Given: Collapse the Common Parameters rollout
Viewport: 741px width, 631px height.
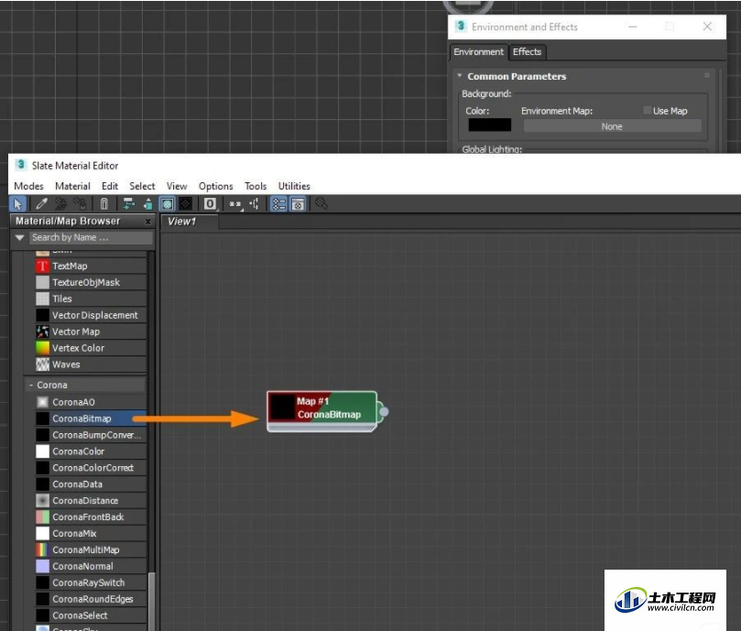Looking at the screenshot, I should (459, 76).
